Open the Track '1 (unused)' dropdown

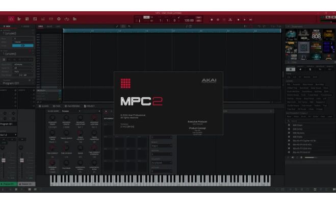click(x=17, y=54)
